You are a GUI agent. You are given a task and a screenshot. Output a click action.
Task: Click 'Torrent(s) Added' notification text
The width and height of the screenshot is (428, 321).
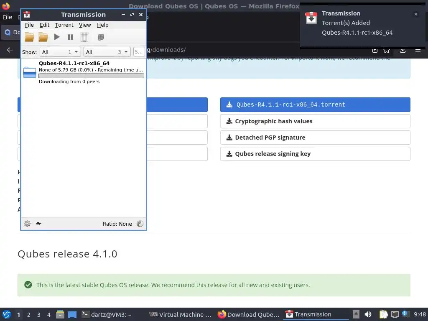click(x=346, y=23)
